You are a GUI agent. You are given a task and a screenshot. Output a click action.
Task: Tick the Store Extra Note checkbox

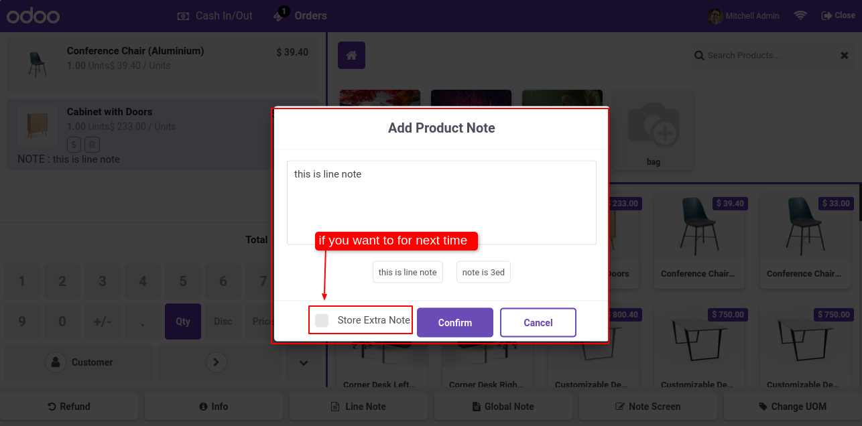tap(322, 320)
